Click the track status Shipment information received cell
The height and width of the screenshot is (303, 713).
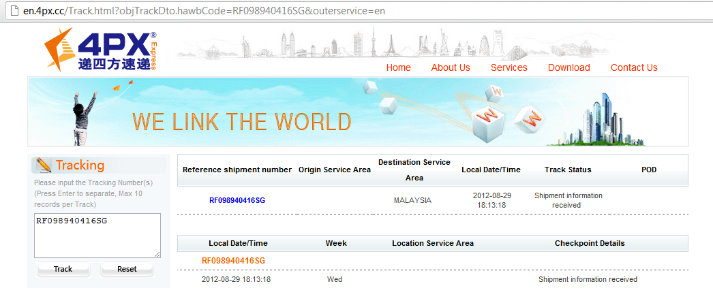tap(568, 200)
